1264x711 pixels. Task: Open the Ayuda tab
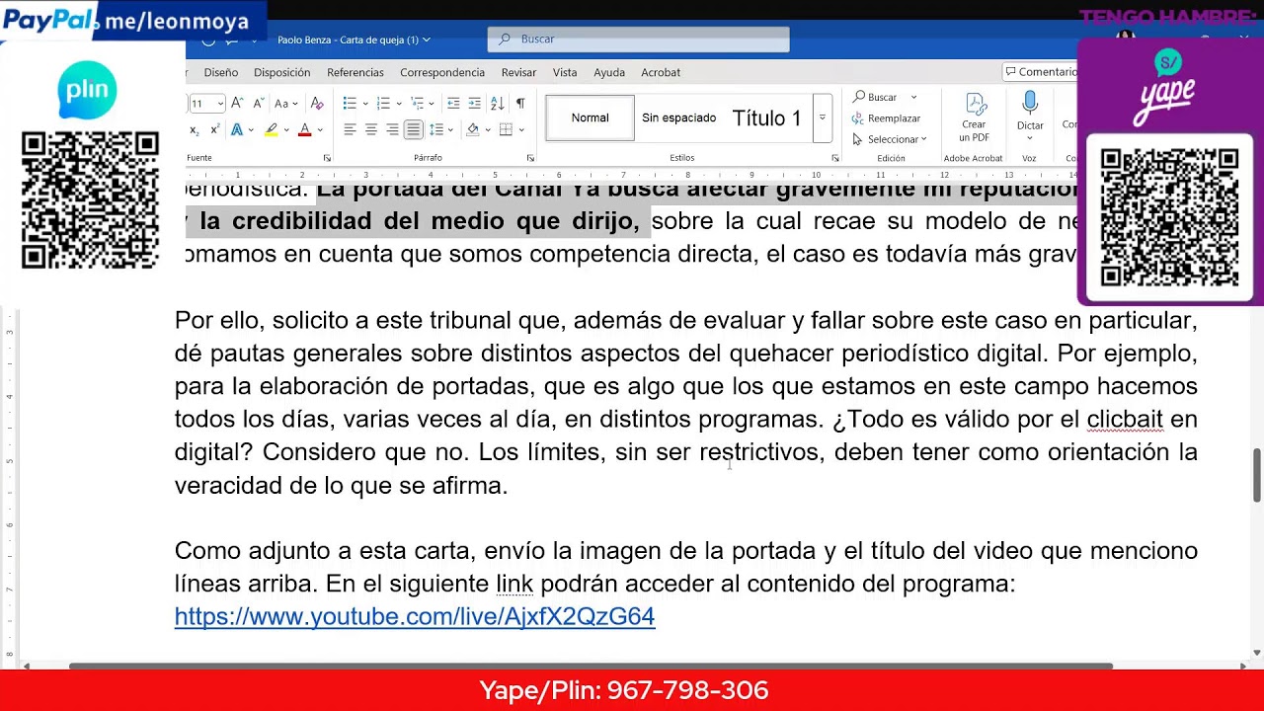pos(609,72)
